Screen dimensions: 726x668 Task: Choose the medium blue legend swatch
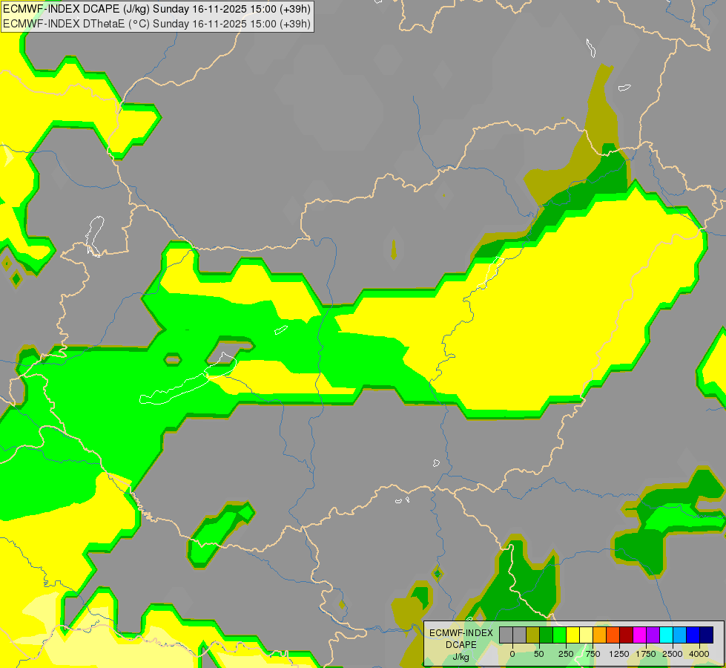693,635
